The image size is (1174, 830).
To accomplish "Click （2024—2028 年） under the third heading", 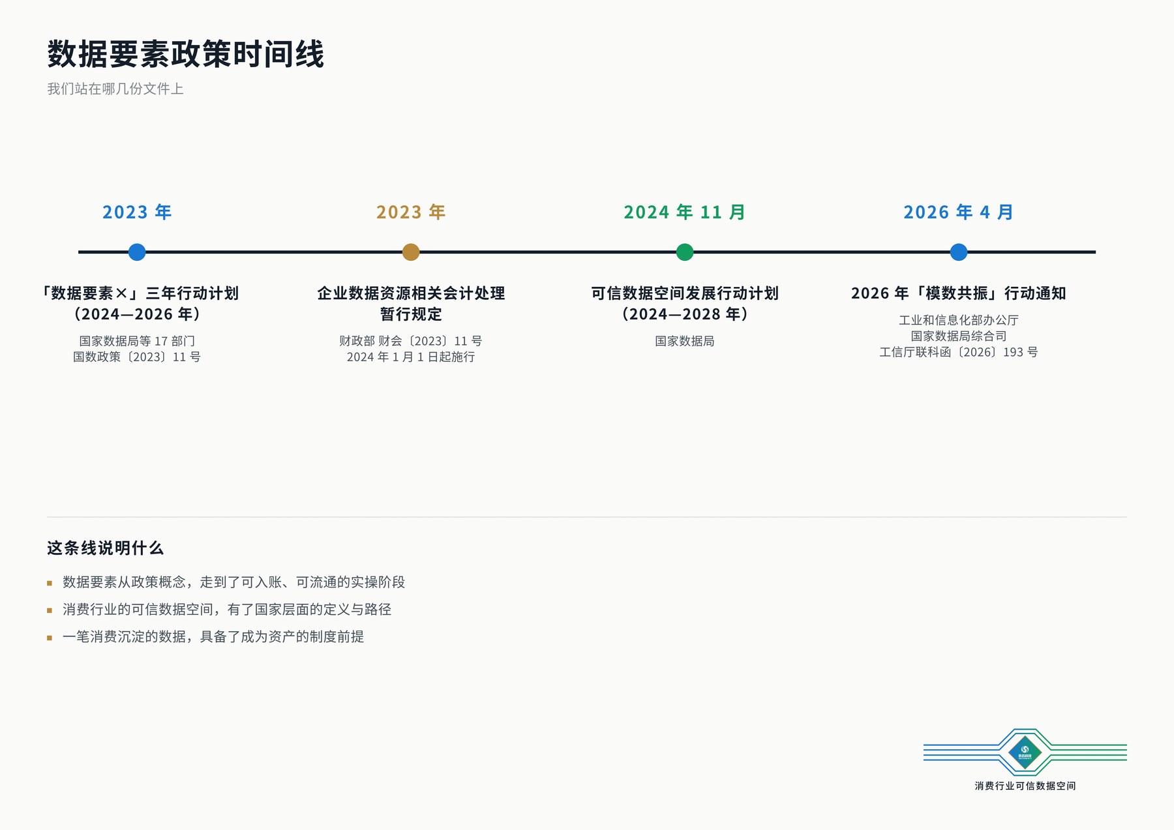I will click(685, 314).
